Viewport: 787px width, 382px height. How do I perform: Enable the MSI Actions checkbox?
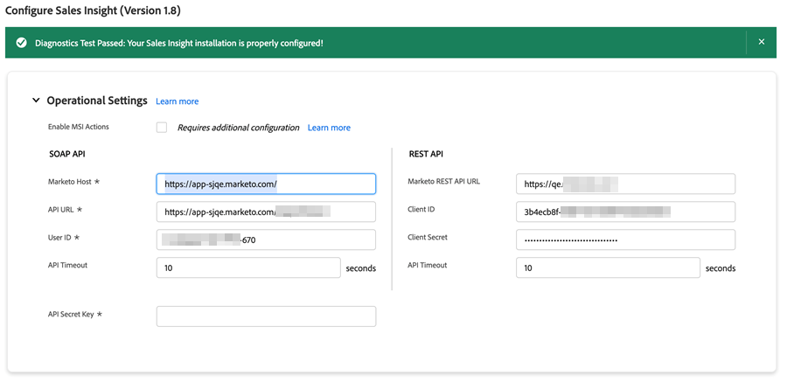(x=162, y=128)
